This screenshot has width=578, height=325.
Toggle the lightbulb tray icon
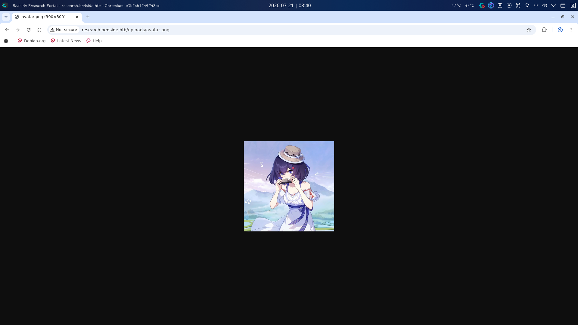click(527, 5)
